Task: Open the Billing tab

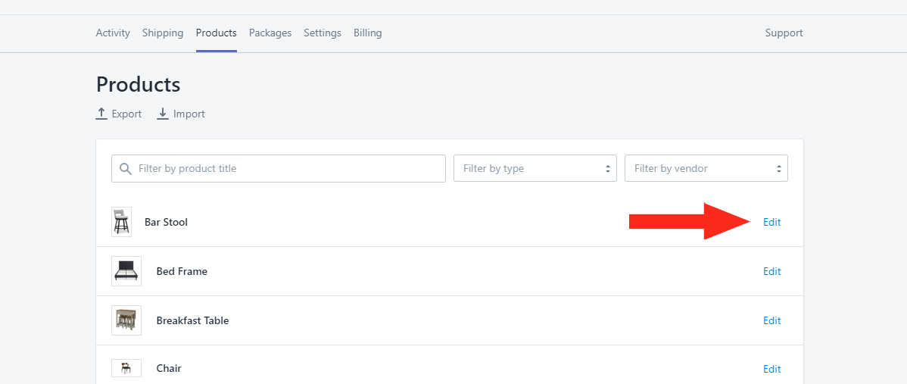Action: (368, 33)
